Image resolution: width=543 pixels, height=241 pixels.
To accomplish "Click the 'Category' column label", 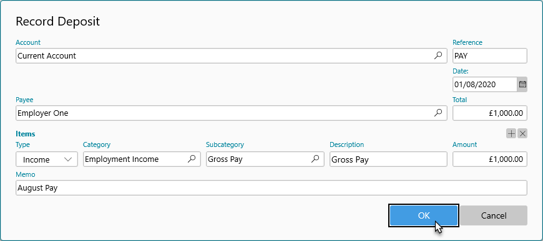I will point(97,144).
